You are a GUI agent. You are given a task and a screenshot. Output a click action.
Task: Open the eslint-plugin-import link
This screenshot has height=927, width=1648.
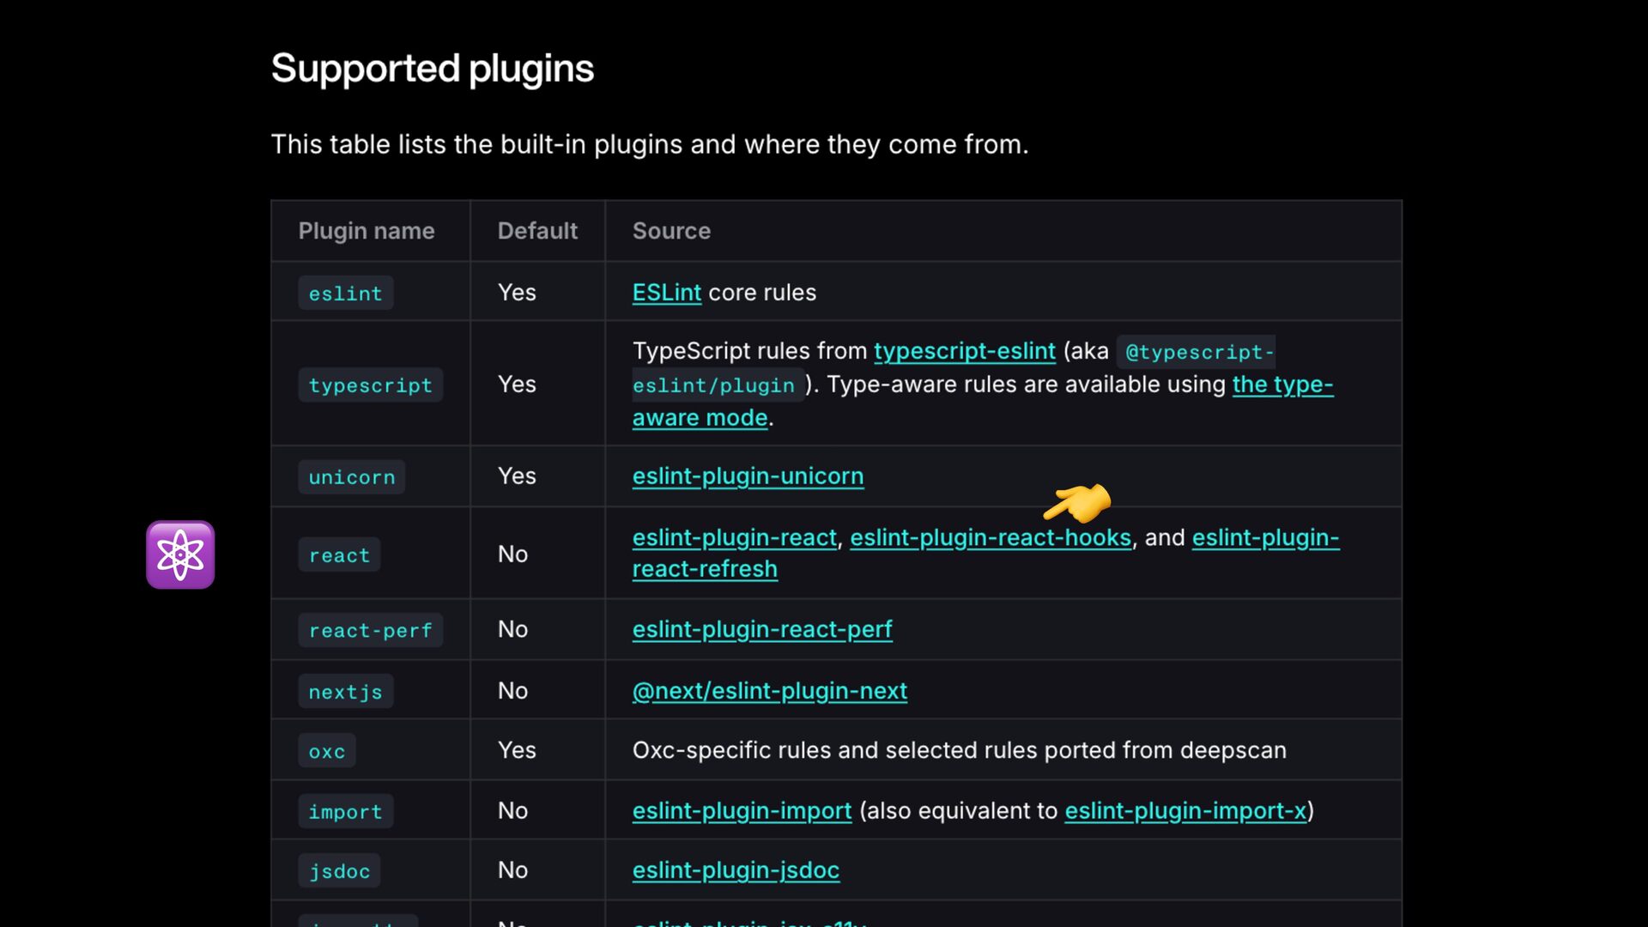(x=742, y=811)
